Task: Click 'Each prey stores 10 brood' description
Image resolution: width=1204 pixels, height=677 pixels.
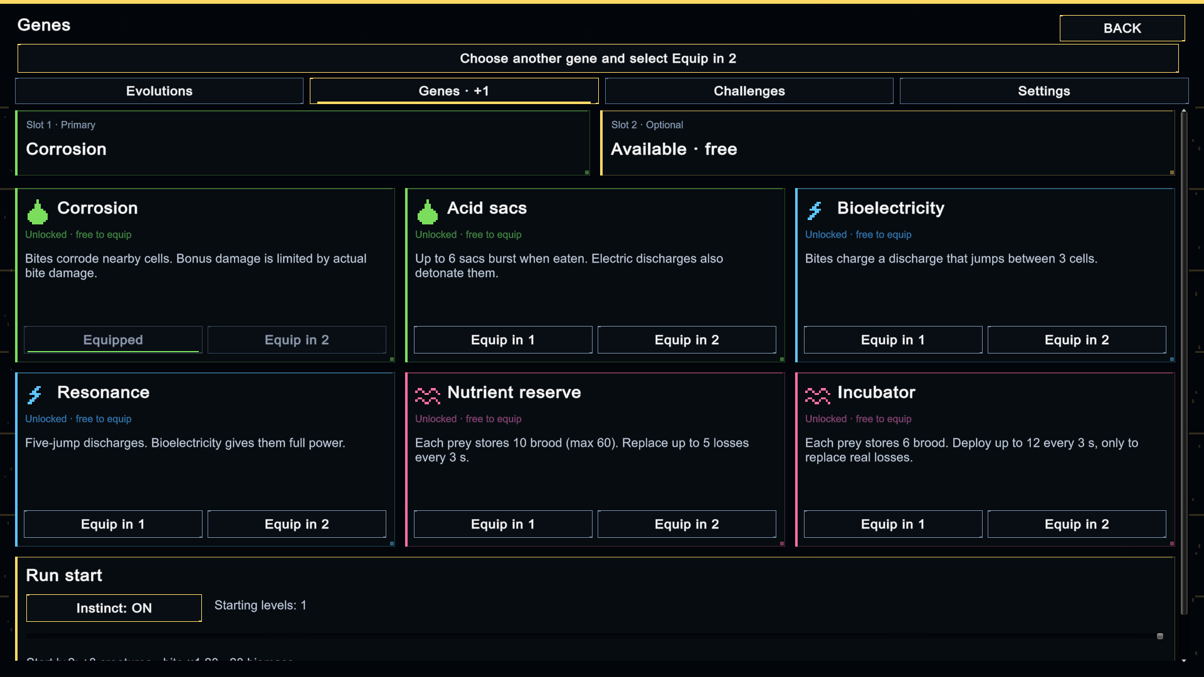Action: [x=582, y=450]
